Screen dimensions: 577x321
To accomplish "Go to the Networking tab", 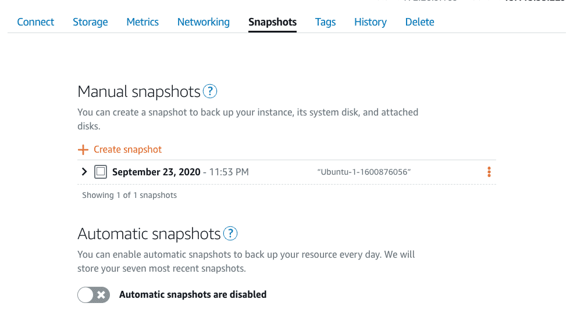I will (204, 22).
